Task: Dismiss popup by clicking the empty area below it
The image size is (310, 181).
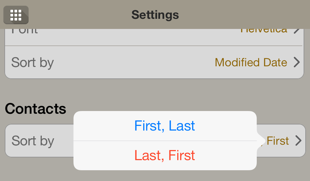Action: [x=165, y=176]
